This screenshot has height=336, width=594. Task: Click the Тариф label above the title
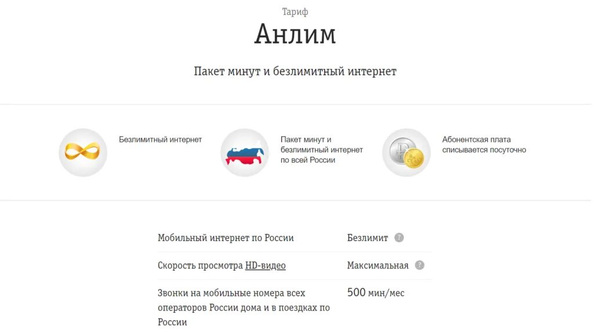point(295,12)
